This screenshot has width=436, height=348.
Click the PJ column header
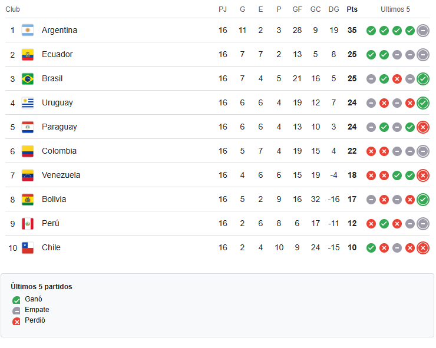[223, 9]
